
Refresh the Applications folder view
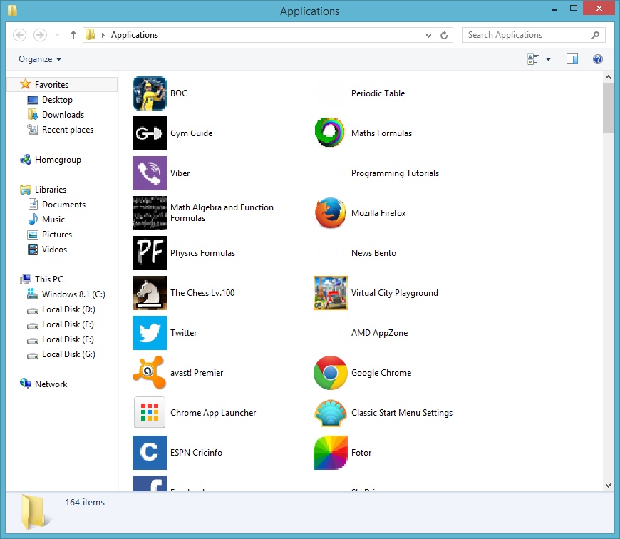[444, 35]
